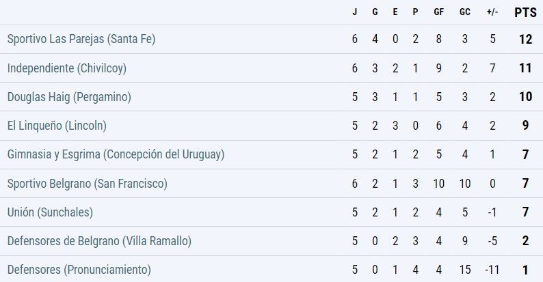Screen dimensions: 543x282
Task: Click the G wins column header
Action: point(375,12)
